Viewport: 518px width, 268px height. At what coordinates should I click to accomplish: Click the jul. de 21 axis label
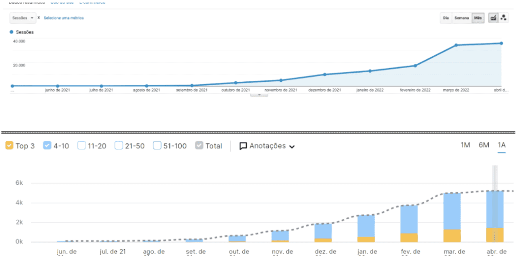coord(113,251)
